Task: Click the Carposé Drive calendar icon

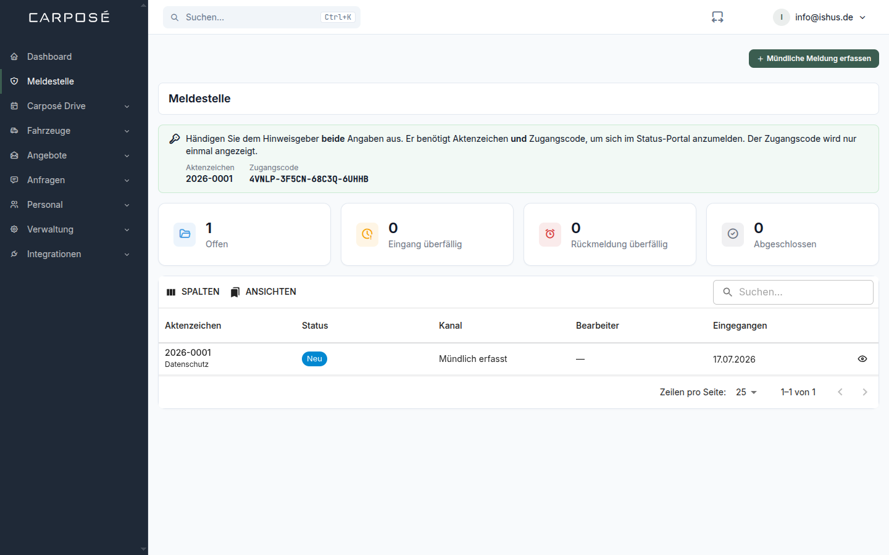Action: [x=14, y=106]
